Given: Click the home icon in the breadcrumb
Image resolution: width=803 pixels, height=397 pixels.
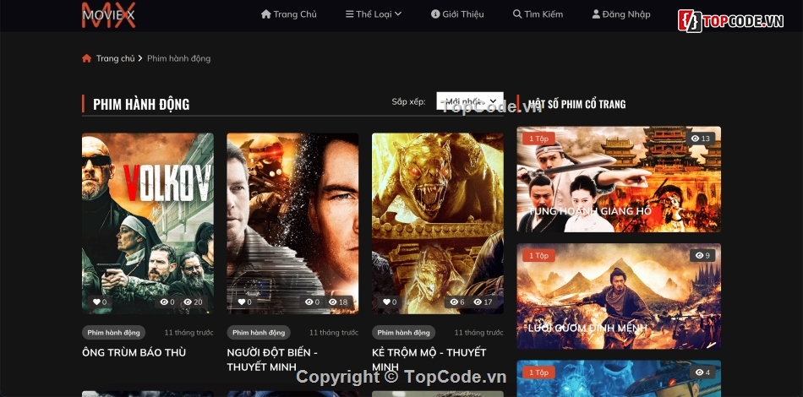Looking at the screenshot, I should pos(86,58).
